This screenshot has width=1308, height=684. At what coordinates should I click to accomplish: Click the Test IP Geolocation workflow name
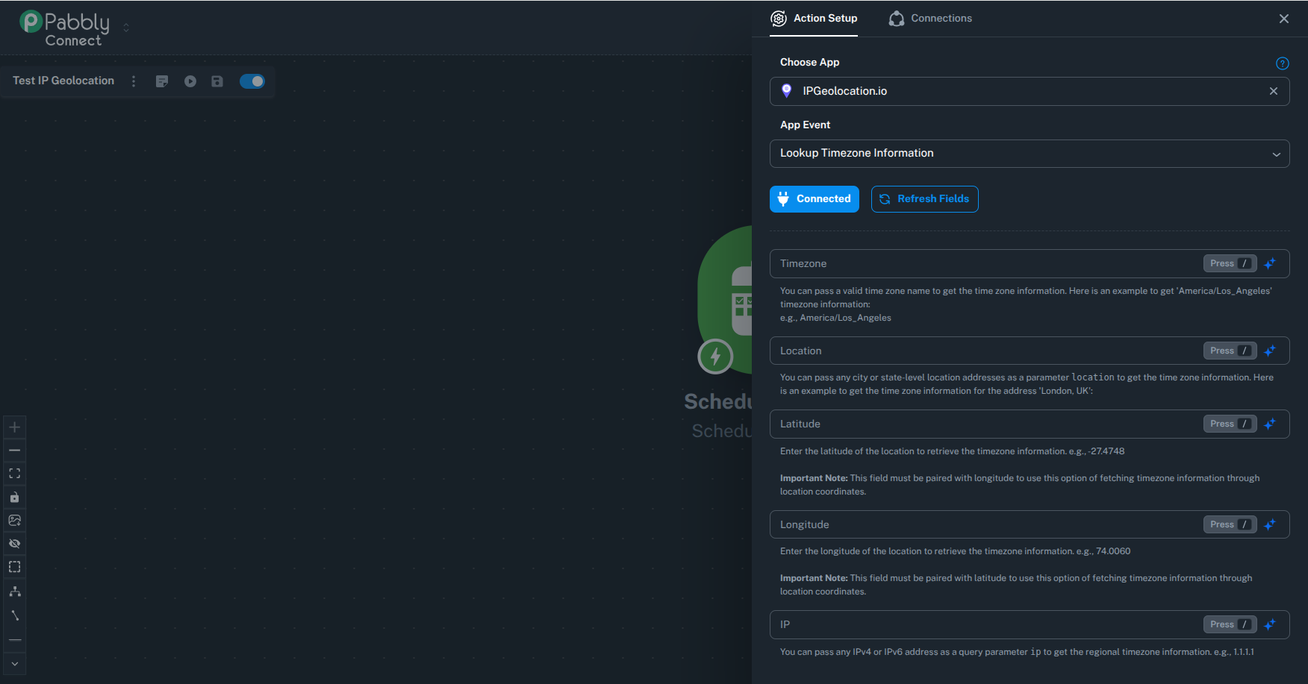pos(63,81)
